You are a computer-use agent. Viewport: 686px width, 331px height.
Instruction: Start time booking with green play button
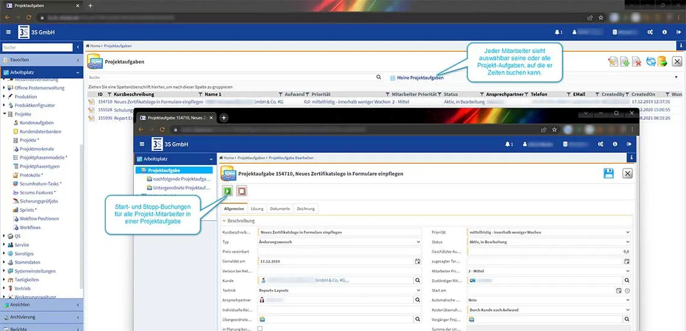(x=228, y=191)
